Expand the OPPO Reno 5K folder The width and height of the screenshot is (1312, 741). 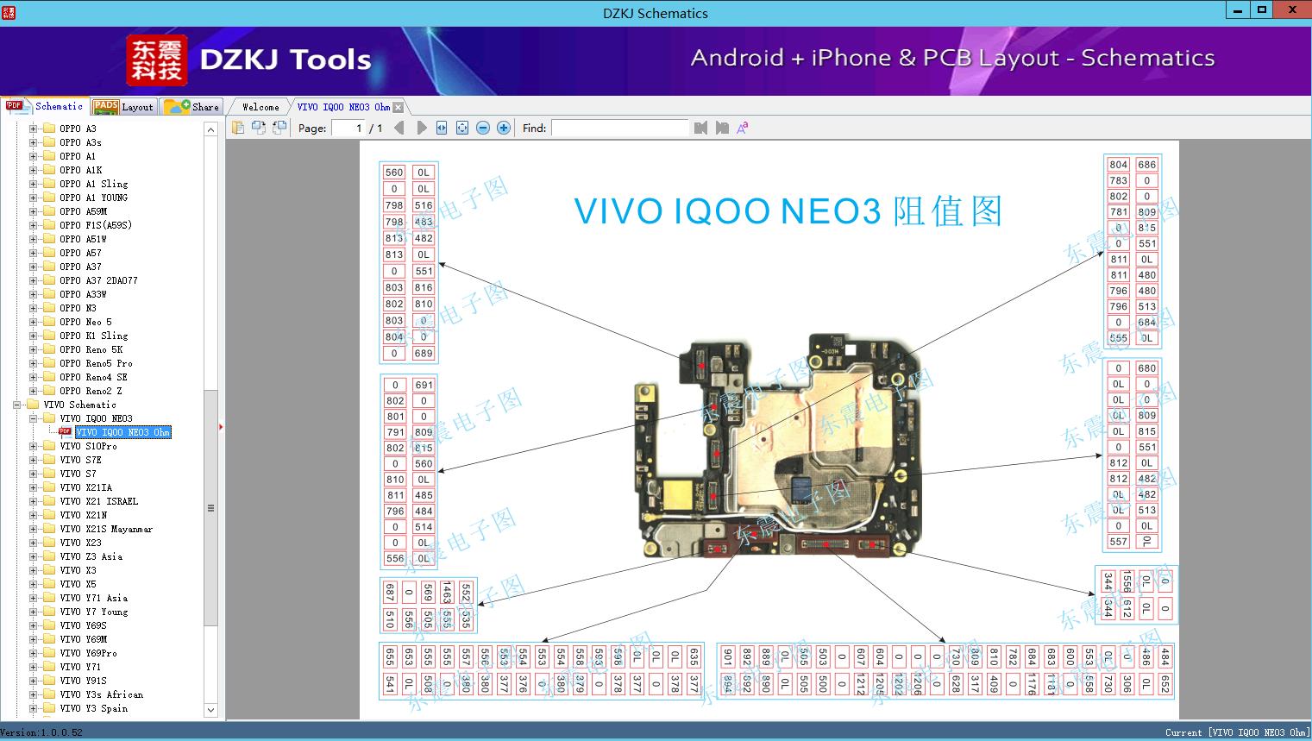click(34, 349)
